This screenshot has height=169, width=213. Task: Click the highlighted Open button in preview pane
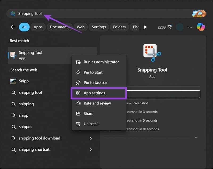(163, 94)
